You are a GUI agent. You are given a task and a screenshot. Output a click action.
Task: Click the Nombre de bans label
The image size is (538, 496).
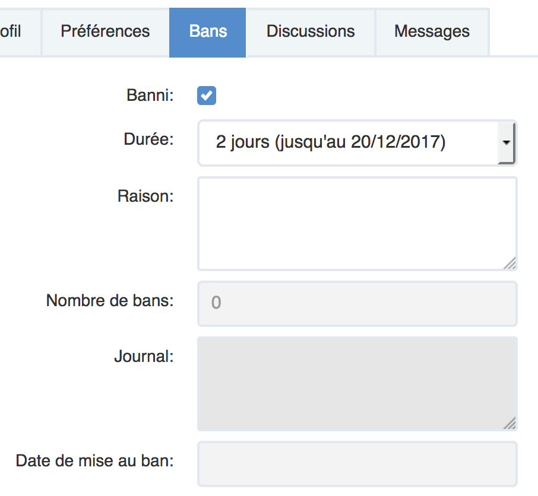click(110, 301)
